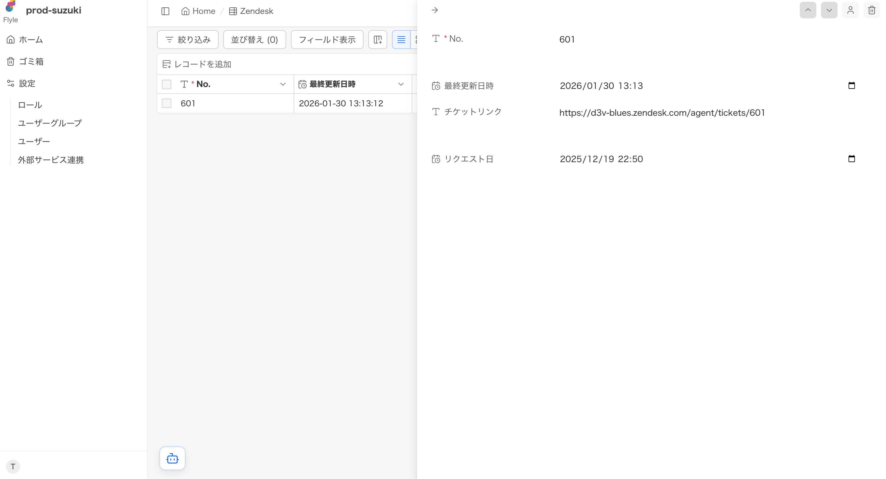
Task: Click the chatbot assistant icon
Action: tap(172, 458)
